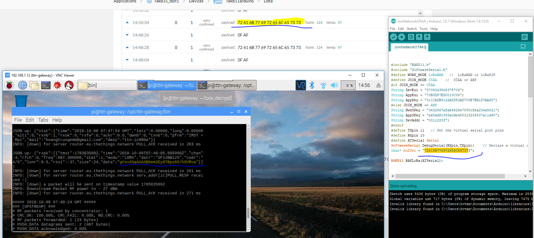Image resolution: width=534 pixels, height=238 pixels.
Task: Close the pi@ttn-gateway terminal window
Action: coord(246,112)
